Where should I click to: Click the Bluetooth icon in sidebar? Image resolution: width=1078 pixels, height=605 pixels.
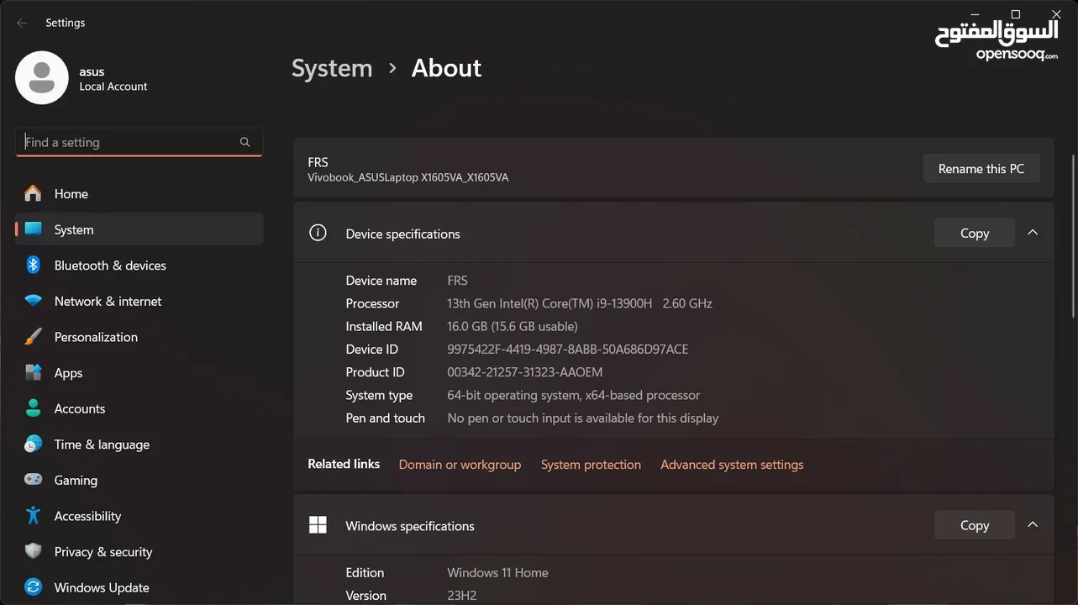(33, 265)
